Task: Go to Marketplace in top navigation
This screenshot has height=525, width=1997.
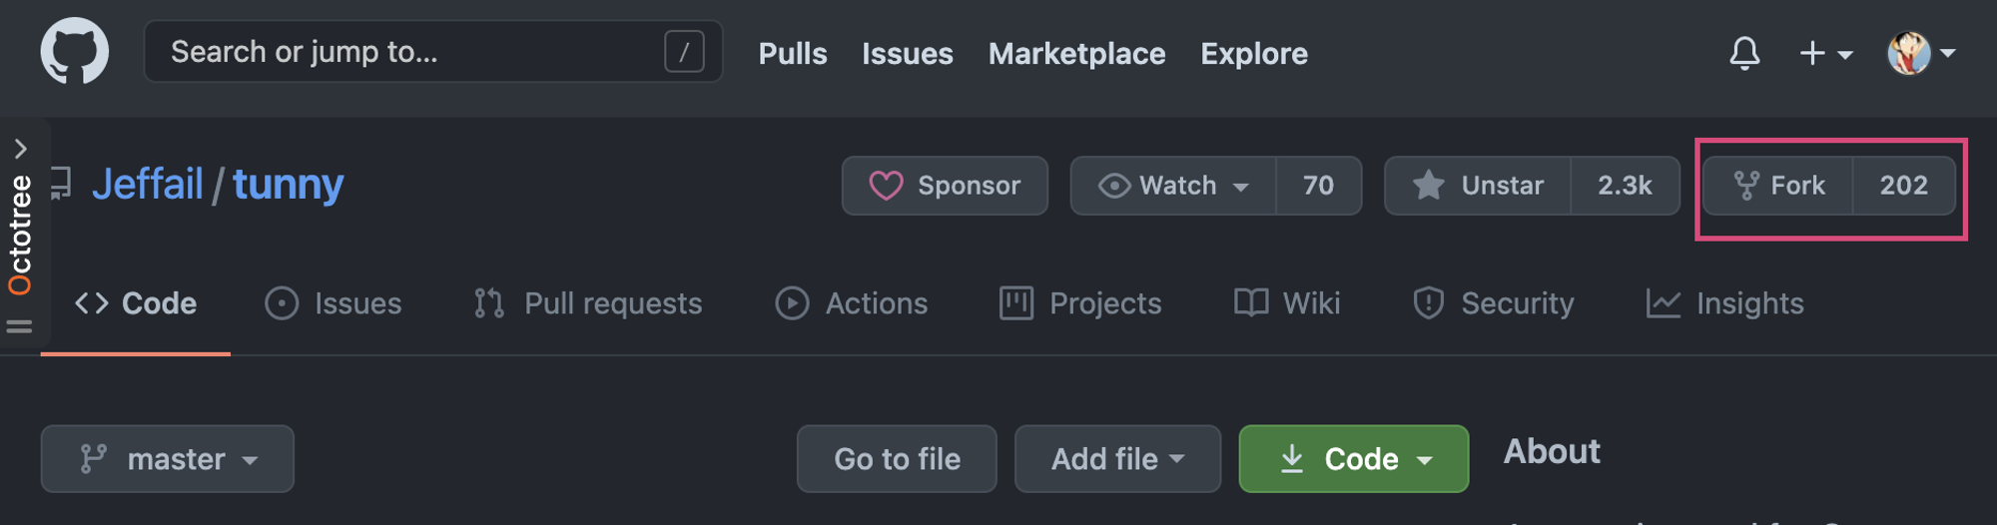Action: (x=1076, y=54)
